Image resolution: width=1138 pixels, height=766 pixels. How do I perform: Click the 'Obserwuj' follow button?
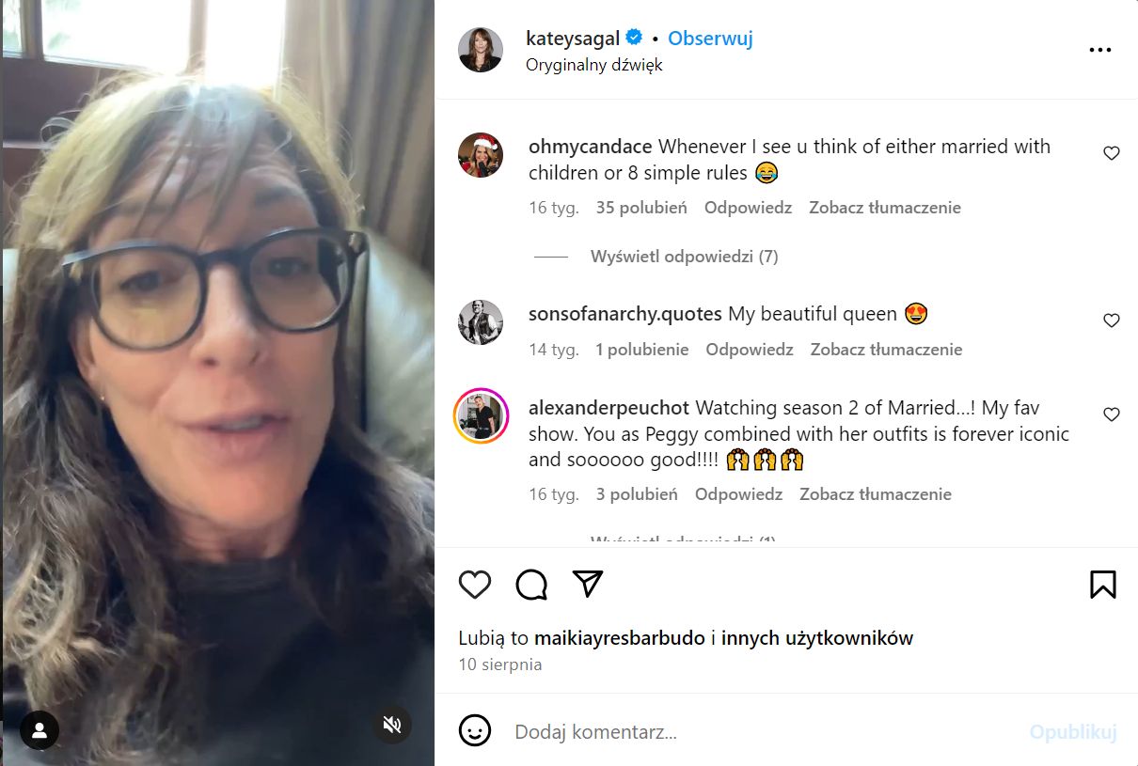tap(710, 38)
